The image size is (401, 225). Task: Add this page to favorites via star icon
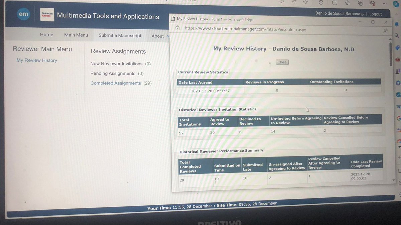pos(305,3)
